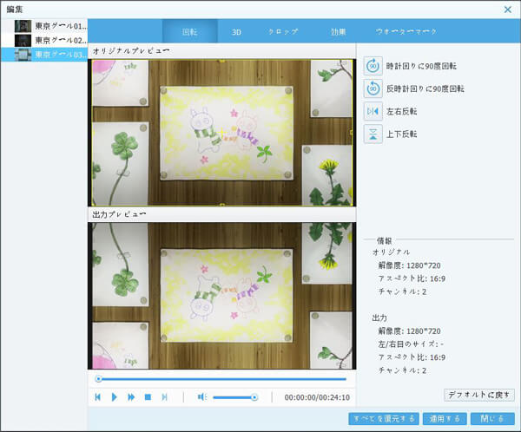Screen dimensions: 521x432
Task: Switch to the ウォーターマーク tab
Action: pos(406,31)
